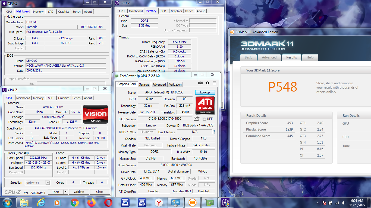Expand the Tools dropdown arrow in CPU-Z
The image size is (371, 208).
(x=65, y=192)
